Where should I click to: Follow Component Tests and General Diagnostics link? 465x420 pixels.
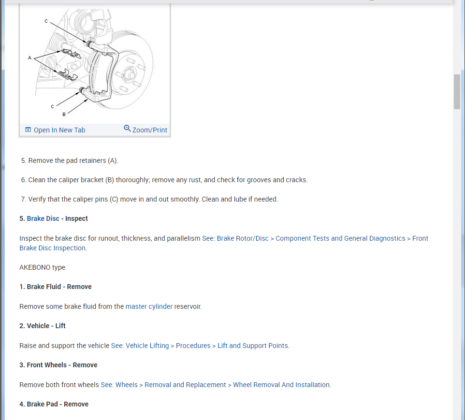point(340,238)
